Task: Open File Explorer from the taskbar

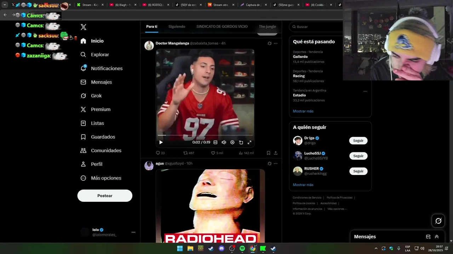Action: click(190, 248)
